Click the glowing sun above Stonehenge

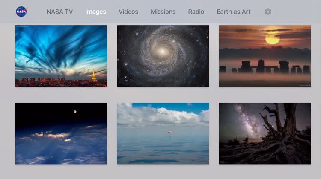click(x=272, y=39)
